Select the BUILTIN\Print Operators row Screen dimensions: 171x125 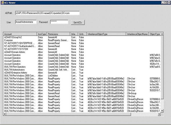(82, 67)
